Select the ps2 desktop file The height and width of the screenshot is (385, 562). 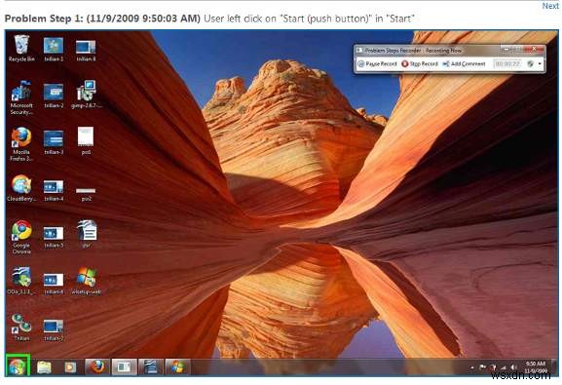tap(86, 194)
